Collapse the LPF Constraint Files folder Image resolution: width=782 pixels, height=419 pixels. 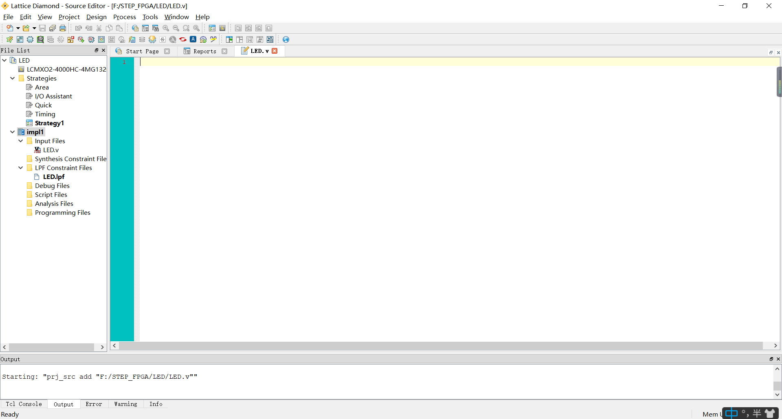click(21, 168)
